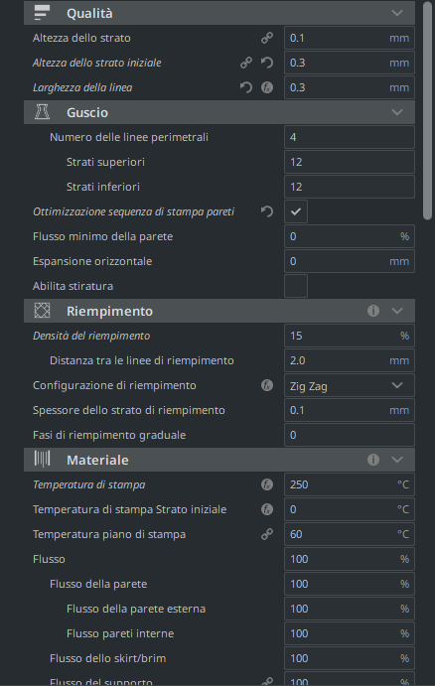Viewport: 435px width, 686px height.
Task: Click the settings panel vertical scrollbar
Action: (x=428, y=110)
